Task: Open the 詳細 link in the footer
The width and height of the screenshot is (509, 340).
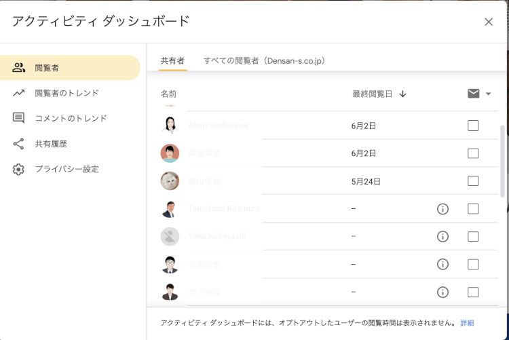Action: [x=467, y=323]
